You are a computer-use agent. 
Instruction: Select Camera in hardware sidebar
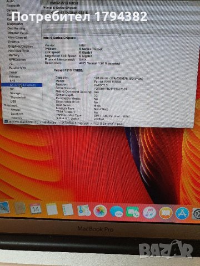click(x=12, y=10)
